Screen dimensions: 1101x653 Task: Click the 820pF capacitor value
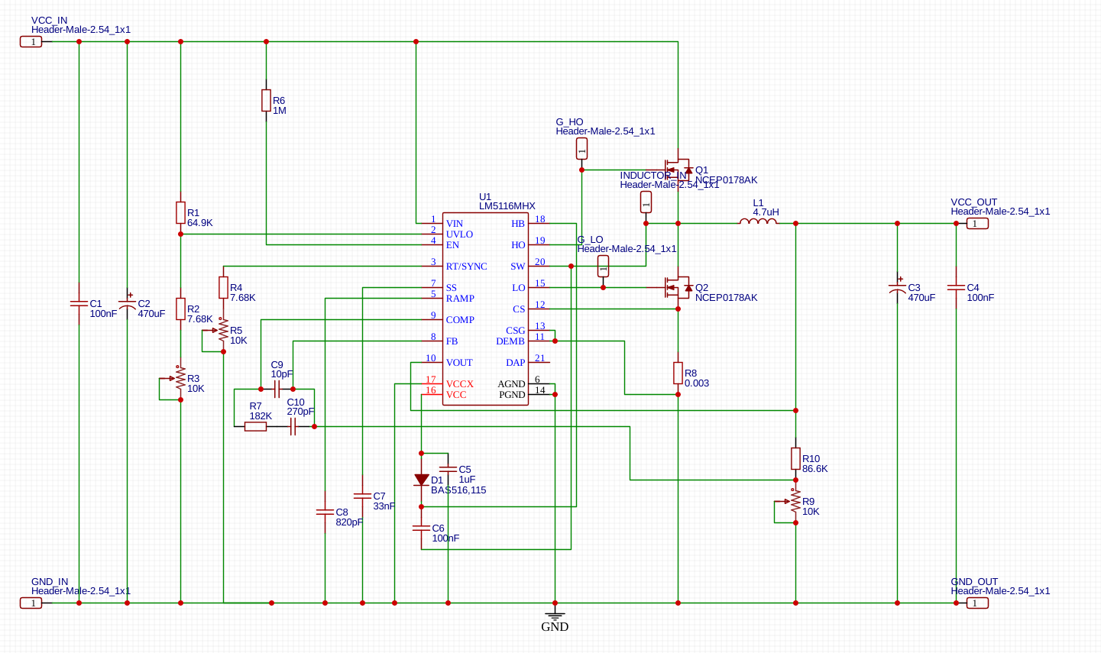point(349,522)
